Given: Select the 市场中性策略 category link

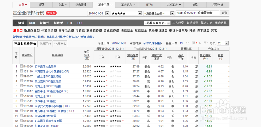Looking at the screenshot, I should coord(178,30).
